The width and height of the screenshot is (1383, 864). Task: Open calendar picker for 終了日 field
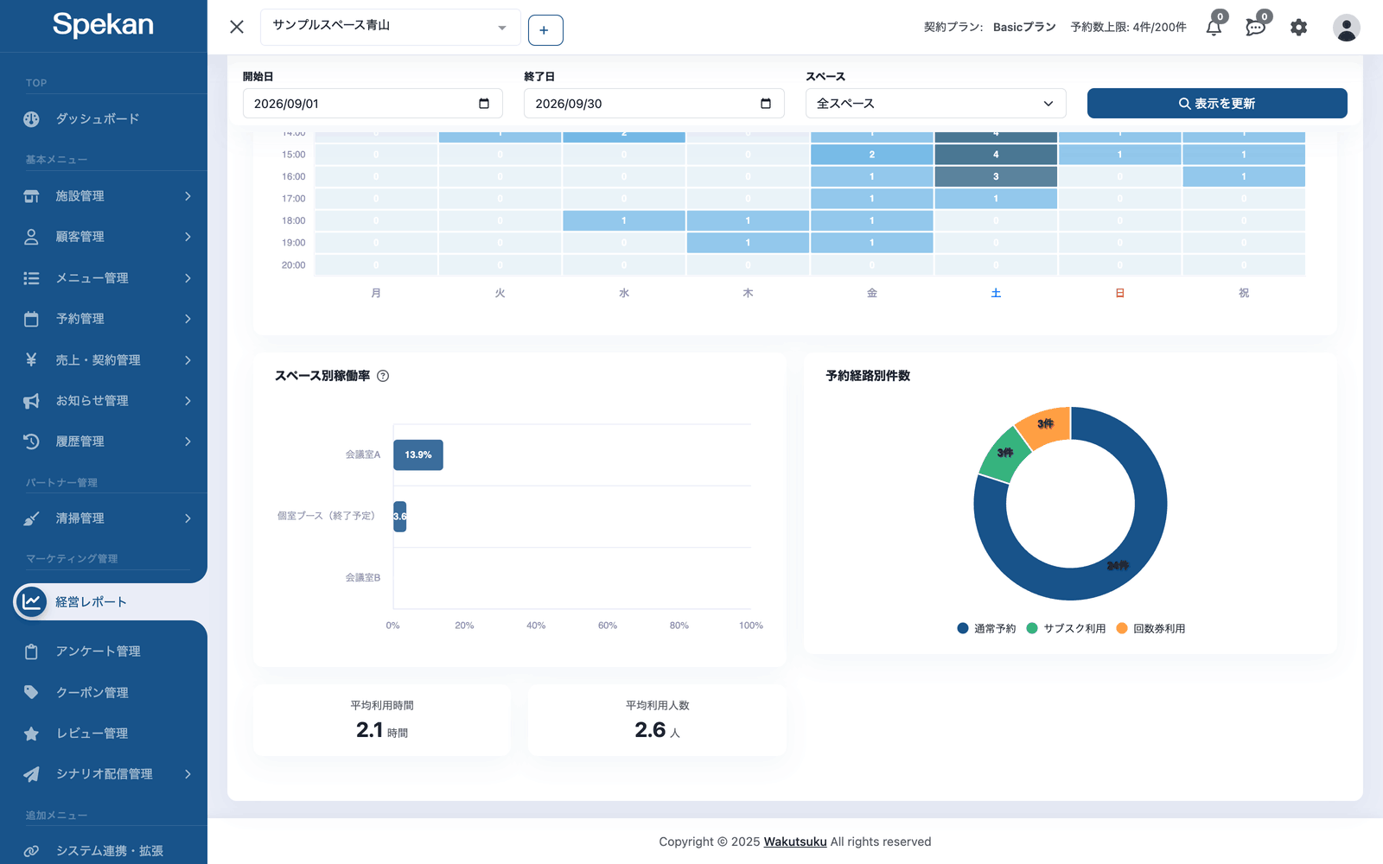(766, 104)
